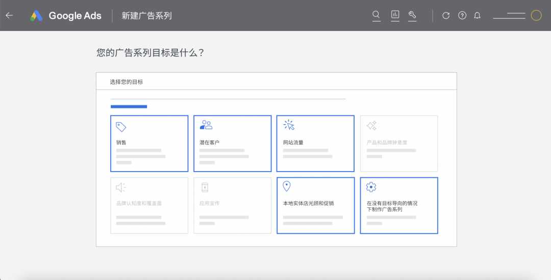Click the price tag icon on 销售

click(x=121, y=127)
